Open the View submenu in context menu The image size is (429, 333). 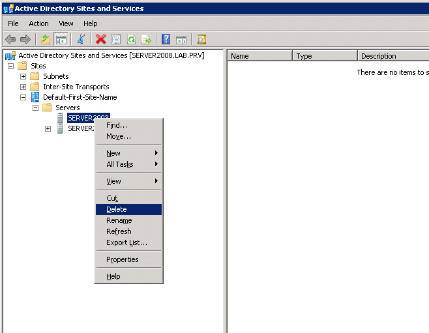[128, 181]
